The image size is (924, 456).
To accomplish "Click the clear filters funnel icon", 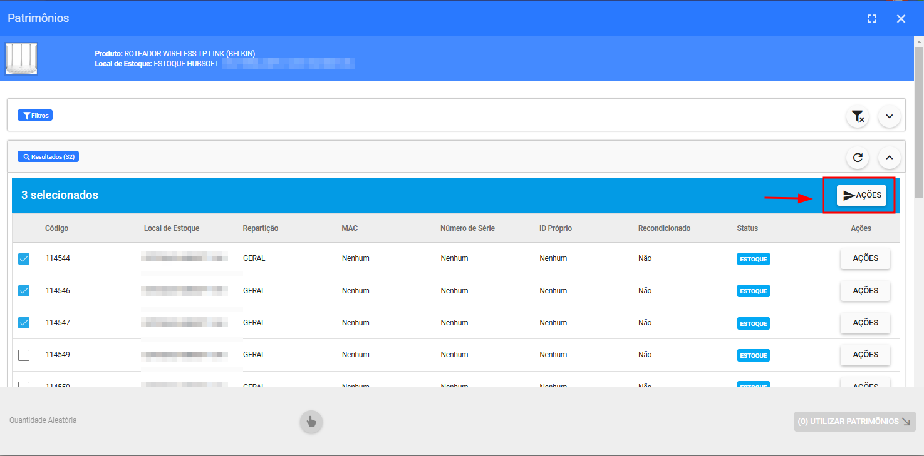I will [858, 116].
